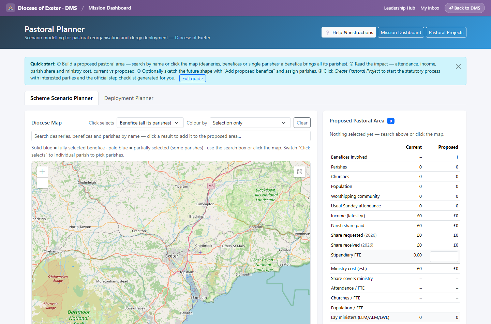
Task: Click the Benefices involved row label
Action: [x=349, y=157]
